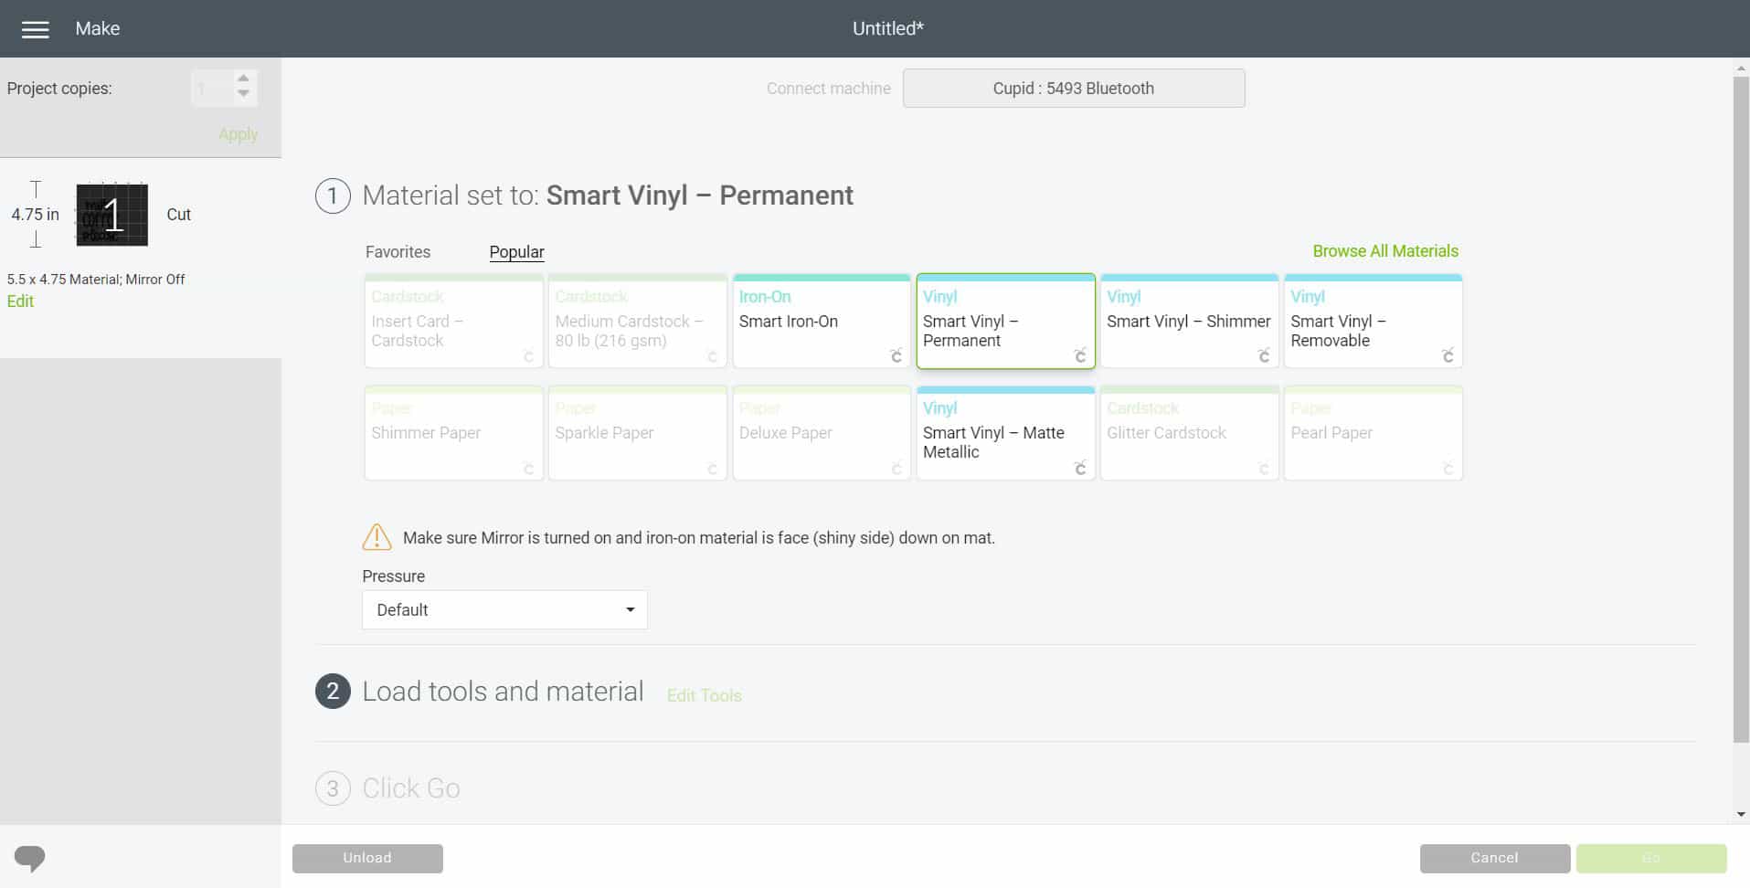Click the step 2 circle icon
Viewport: 1750px width, 888px height.
click(x=333, y=692)
